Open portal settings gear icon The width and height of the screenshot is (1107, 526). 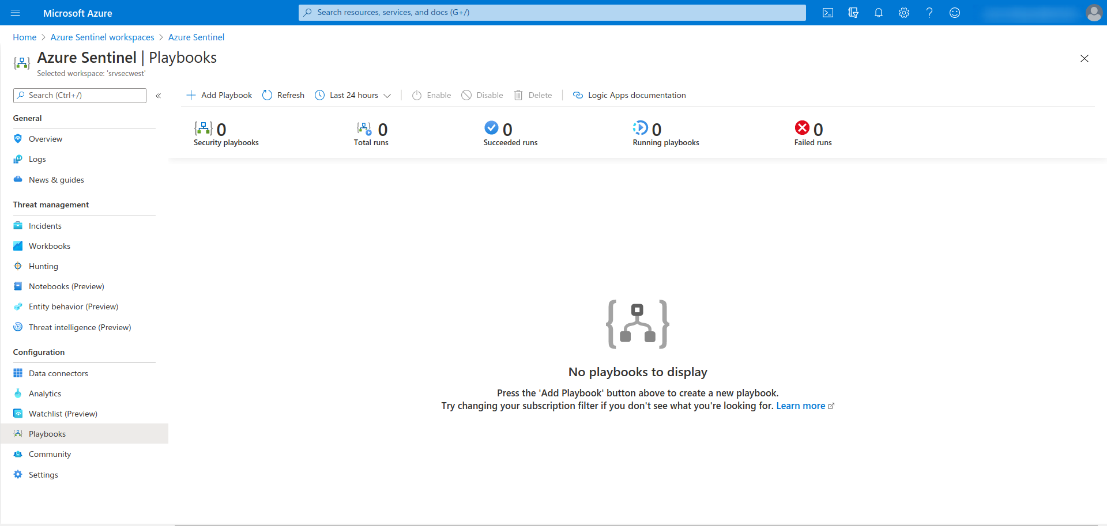[903, 13]
